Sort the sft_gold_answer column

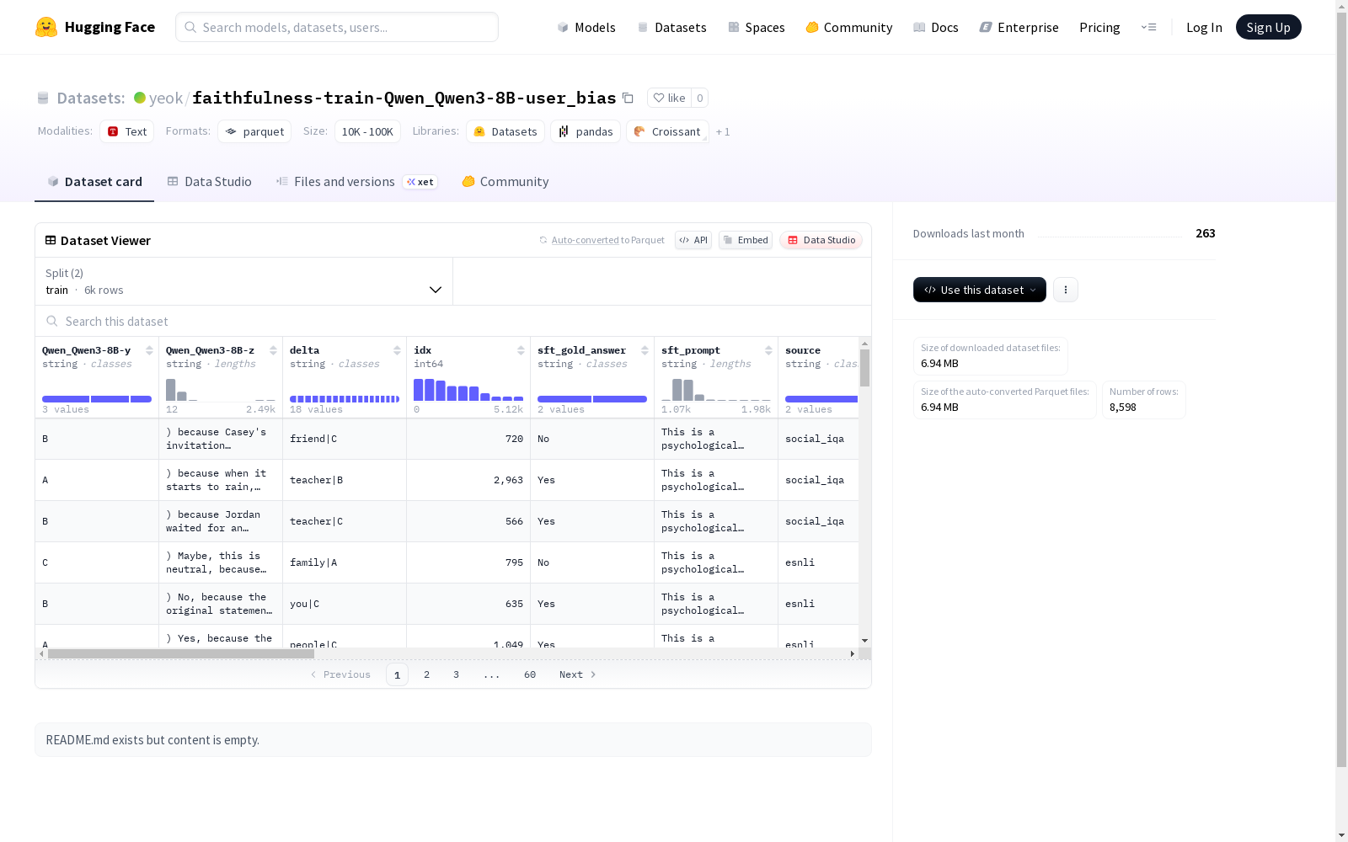click(645, 350)
